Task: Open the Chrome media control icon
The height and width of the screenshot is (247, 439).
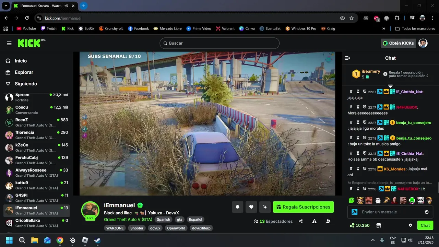Action: pos(412,18)
